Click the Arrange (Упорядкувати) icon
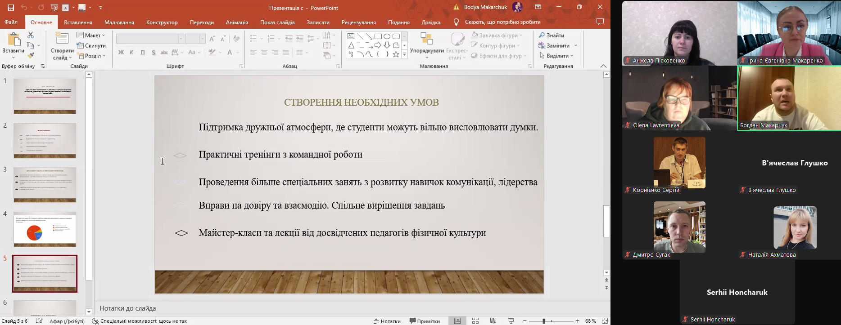This screenshot has height=325, width=841. pos(426,39)
